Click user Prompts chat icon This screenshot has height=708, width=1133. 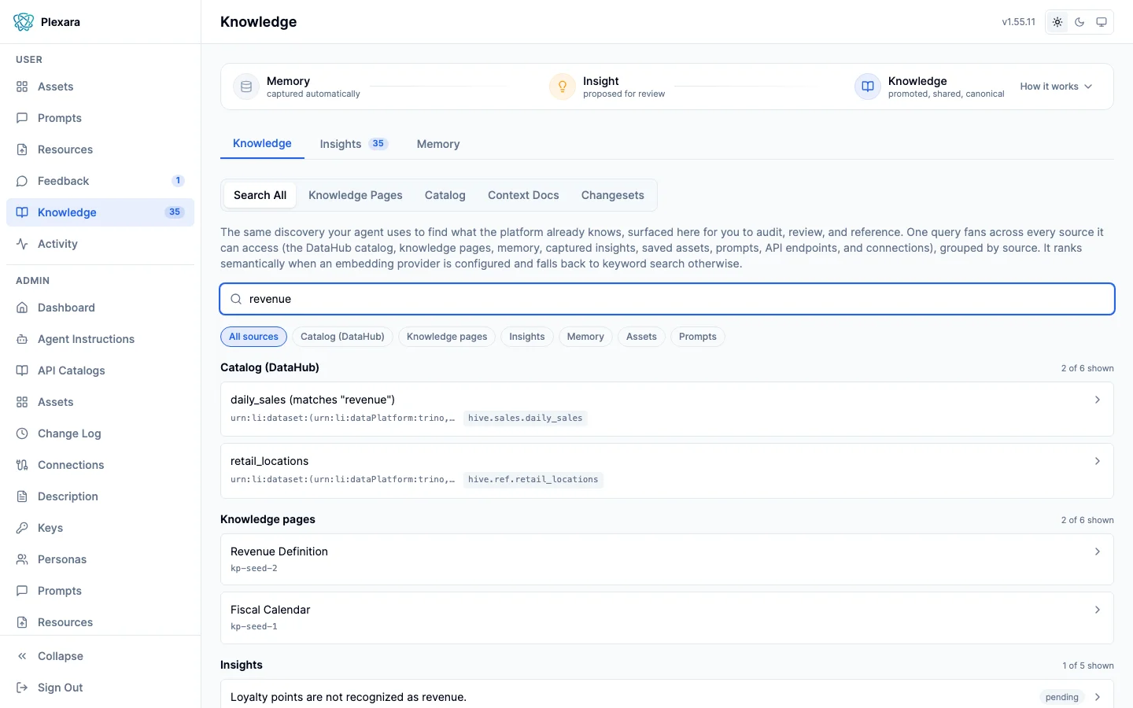click(x=22, y=118)
